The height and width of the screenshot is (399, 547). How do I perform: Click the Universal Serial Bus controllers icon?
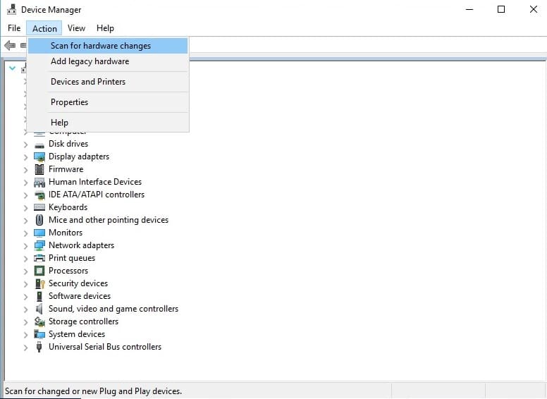[39, 347]
